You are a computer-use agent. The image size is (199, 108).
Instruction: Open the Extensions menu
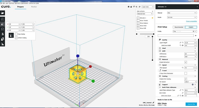(x=18, y=3)
